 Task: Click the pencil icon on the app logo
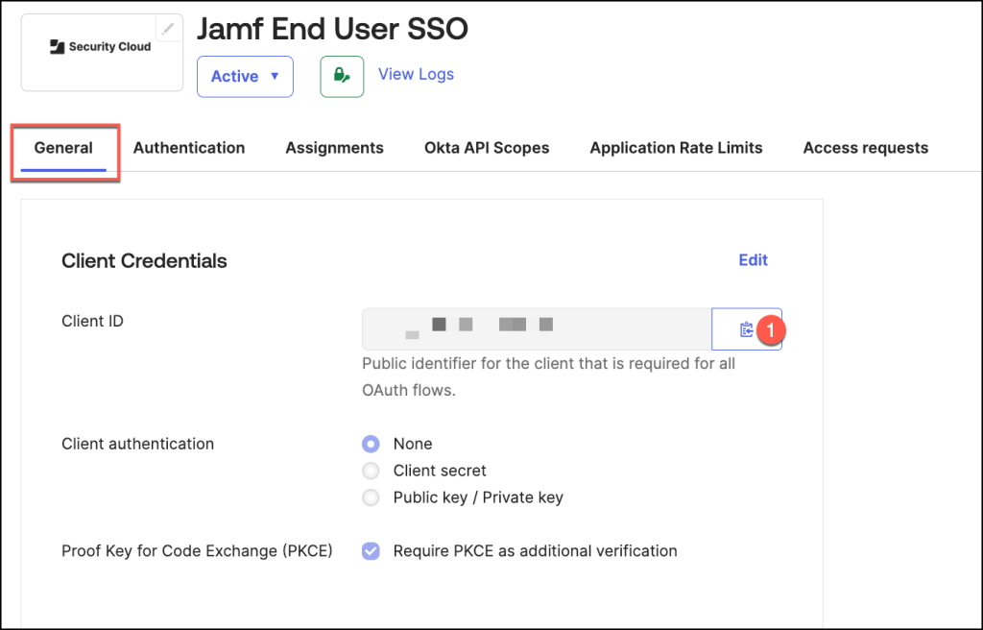pos(169,29)
